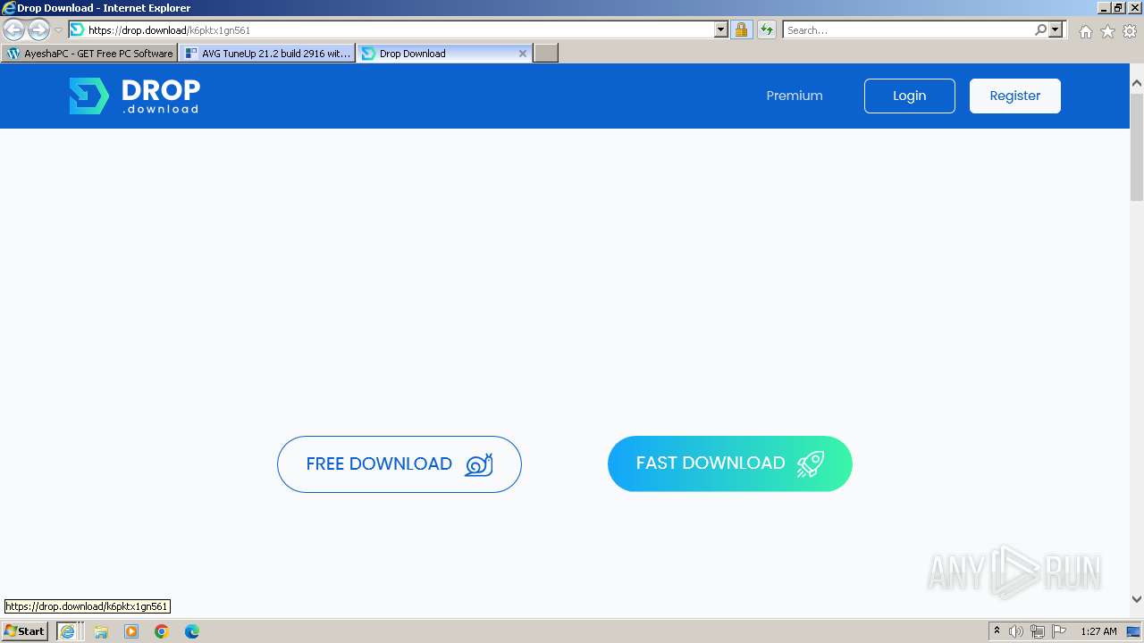Click the Login button
Viewport: 1144px width, 643px height.
click(x=909, y=96)
